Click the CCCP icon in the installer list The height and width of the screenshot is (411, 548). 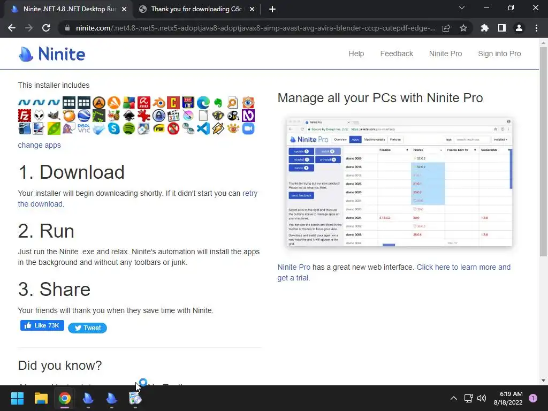(x=173, y=103)
